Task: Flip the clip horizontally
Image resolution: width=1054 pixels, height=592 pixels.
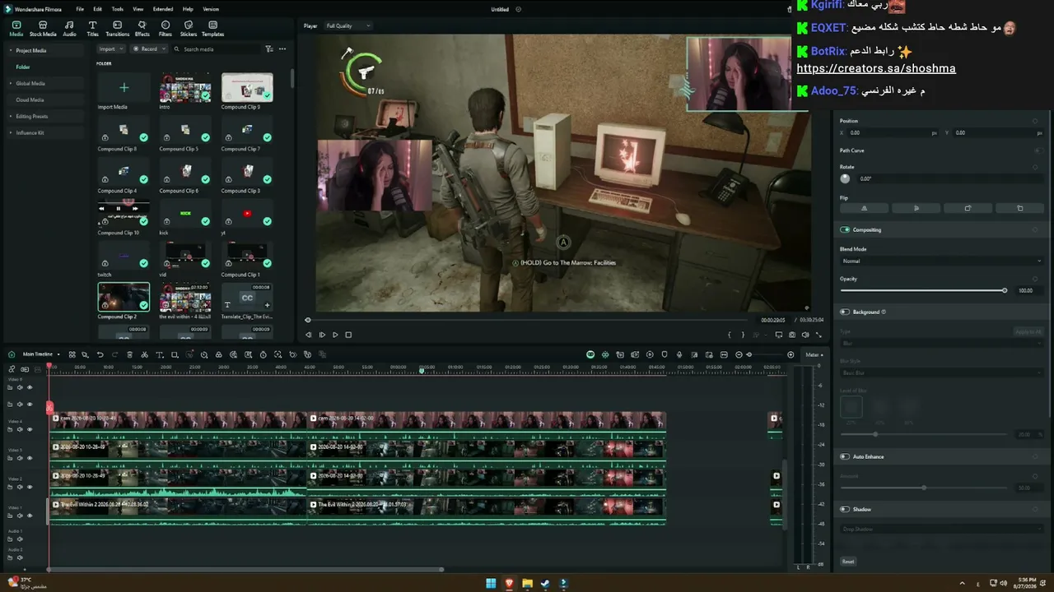Action: point(864,208)
